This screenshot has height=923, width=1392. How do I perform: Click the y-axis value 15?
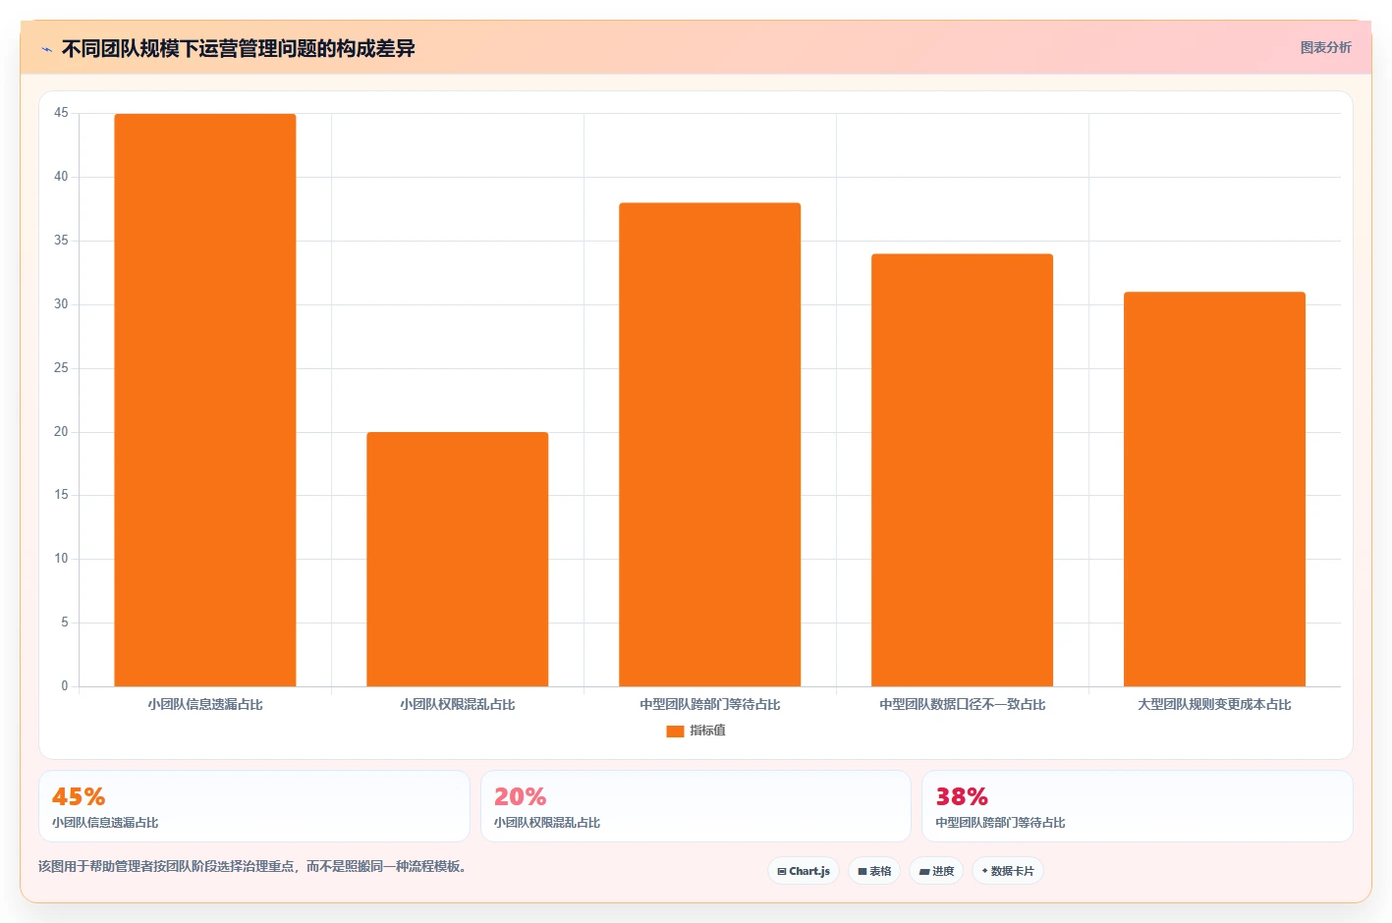[61, 495]
